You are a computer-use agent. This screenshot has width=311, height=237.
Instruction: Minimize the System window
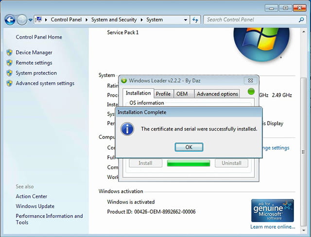click(271, 8)
